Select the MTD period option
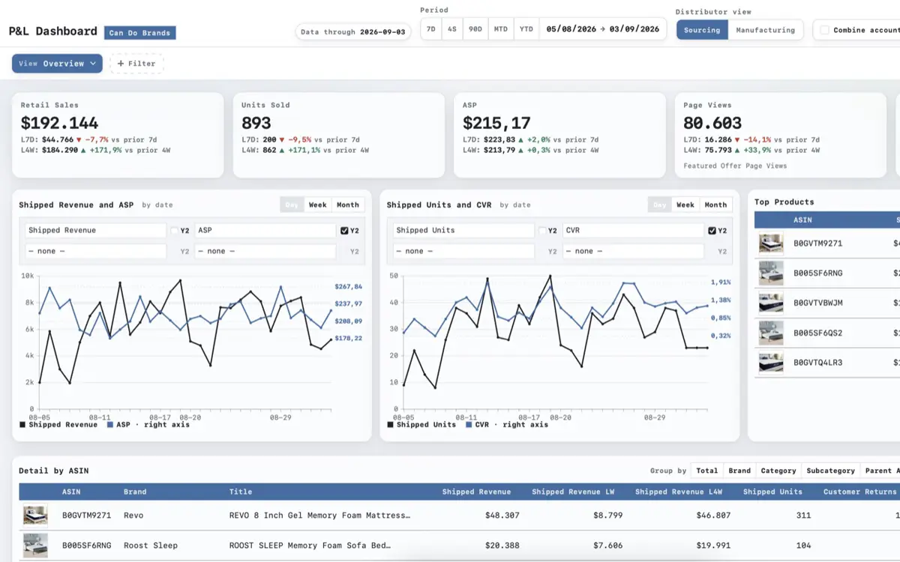This screenshot has height=562, width=900. [x=501, y=29]
